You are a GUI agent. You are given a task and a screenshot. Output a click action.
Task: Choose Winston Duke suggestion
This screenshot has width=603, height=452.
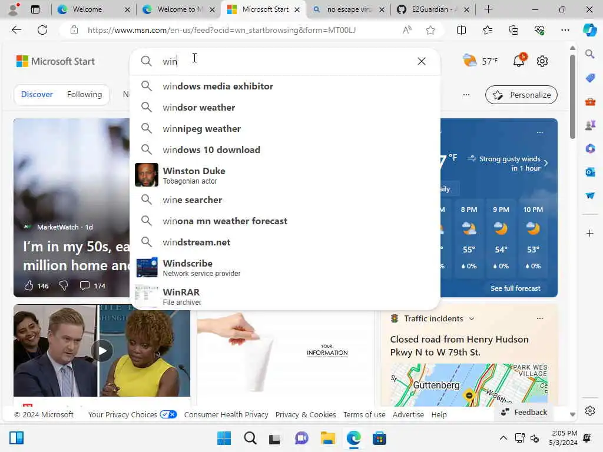[284, 175]
